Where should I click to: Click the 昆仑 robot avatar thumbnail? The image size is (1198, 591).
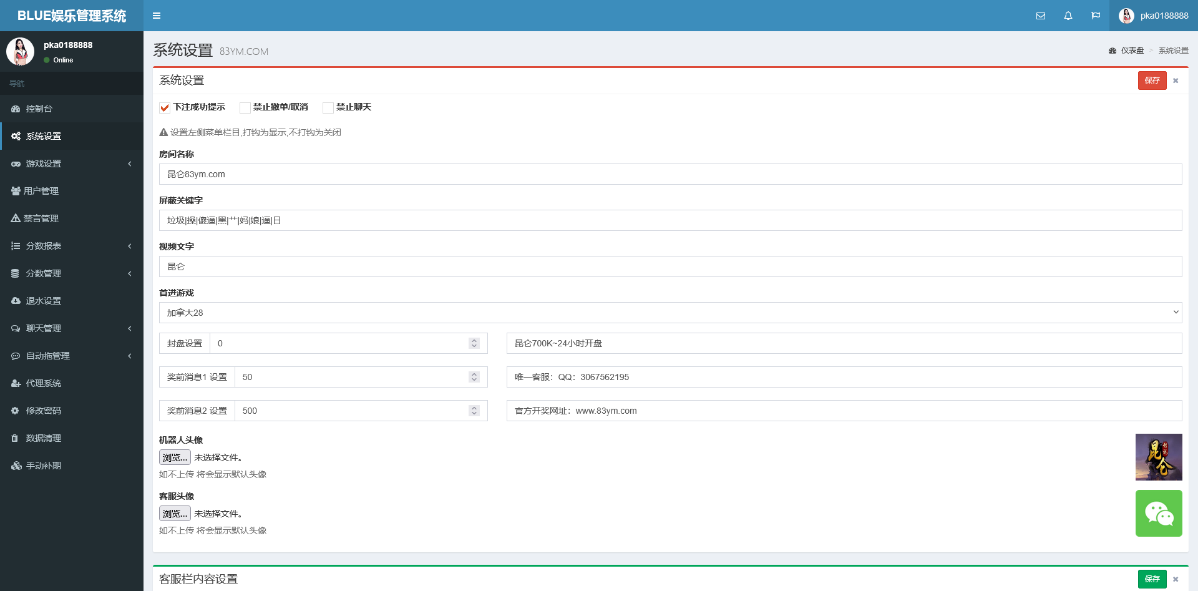1159,457
